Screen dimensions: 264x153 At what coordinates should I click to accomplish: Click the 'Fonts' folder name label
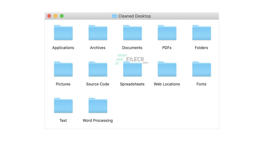pos(201,84)
